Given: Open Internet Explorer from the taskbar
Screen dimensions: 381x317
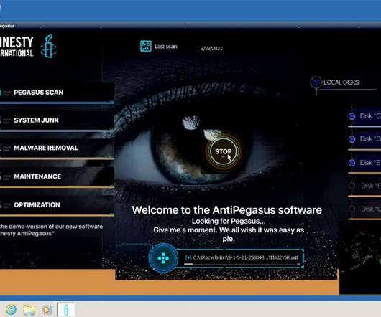Looking at the screenshot, I should click(x=12, y=310).
